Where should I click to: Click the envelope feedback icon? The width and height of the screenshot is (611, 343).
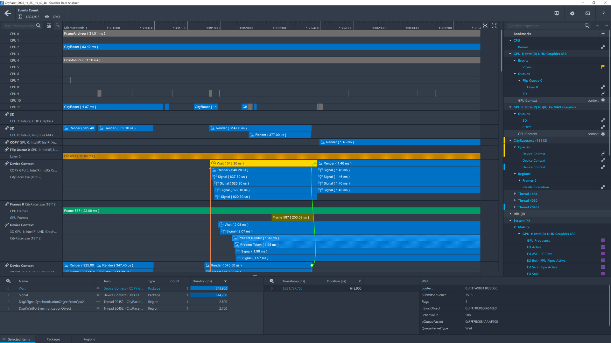588,13
